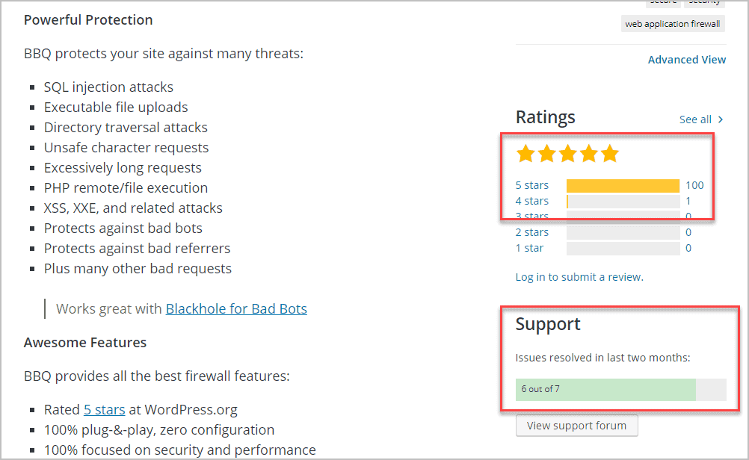Open the 5 stars rating breakdown

(x=531, y=184)
